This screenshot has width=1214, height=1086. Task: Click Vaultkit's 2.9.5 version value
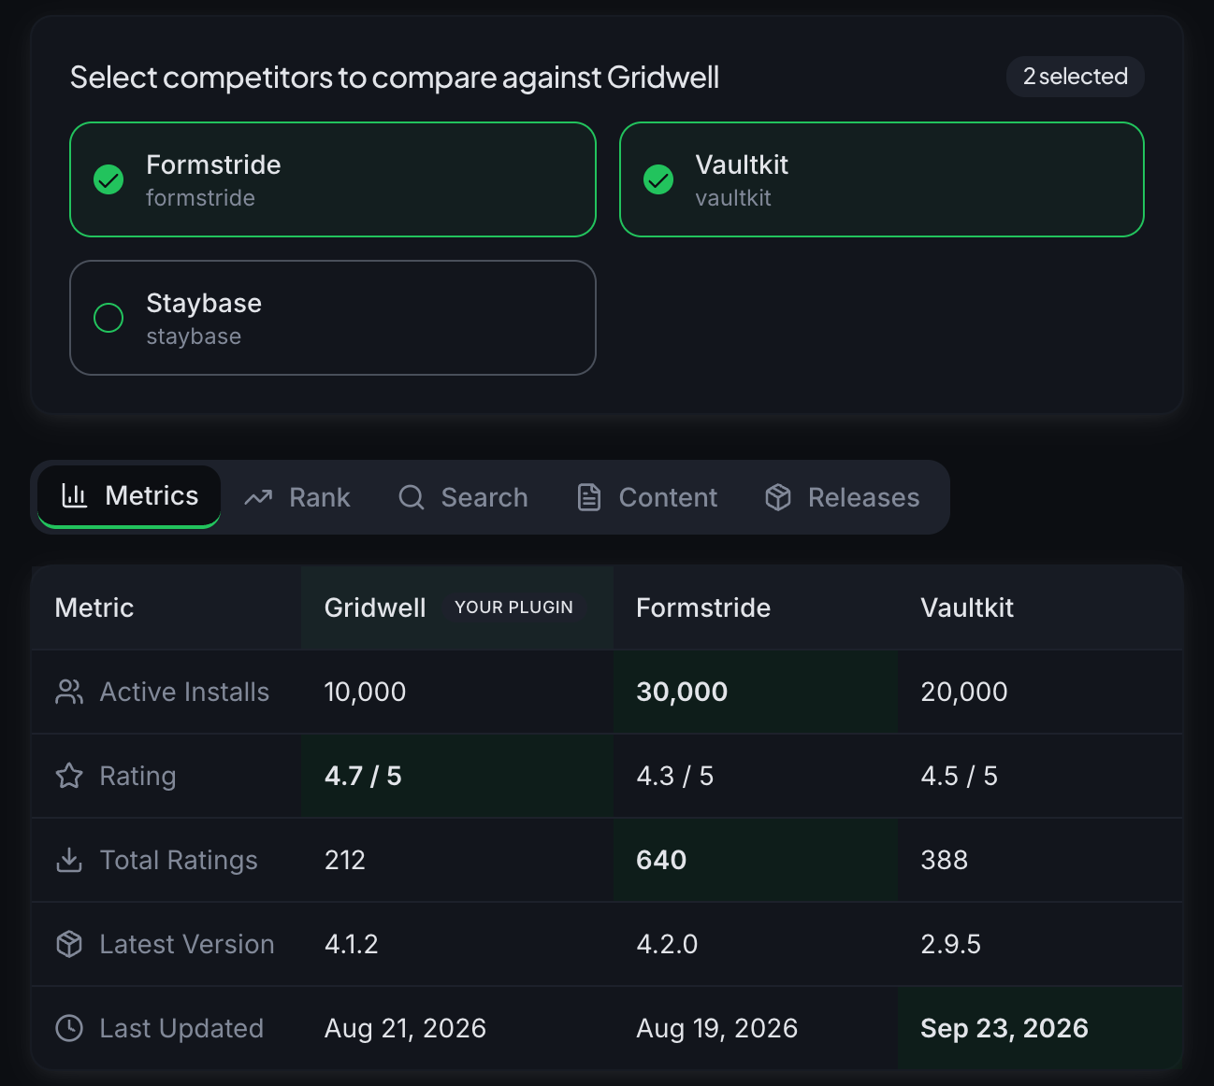pyautogui.click(x=951, y=944)
